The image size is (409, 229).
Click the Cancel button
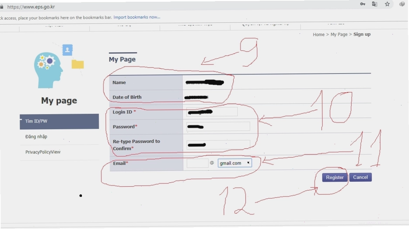360,177
